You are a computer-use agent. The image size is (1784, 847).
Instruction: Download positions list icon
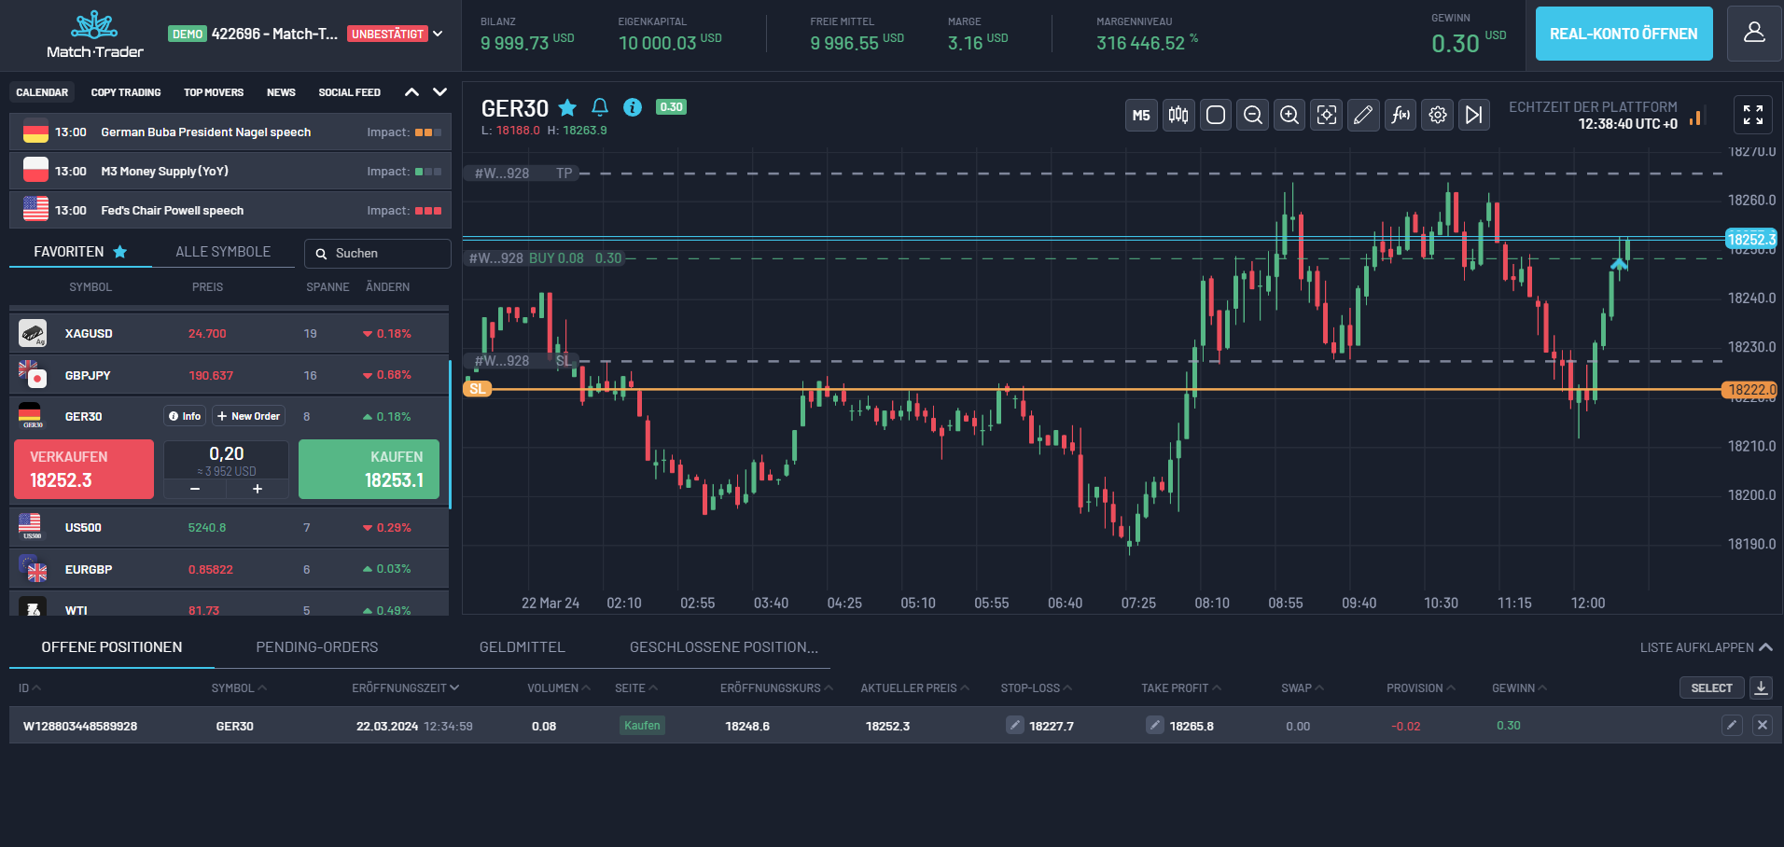point(1761,687)
